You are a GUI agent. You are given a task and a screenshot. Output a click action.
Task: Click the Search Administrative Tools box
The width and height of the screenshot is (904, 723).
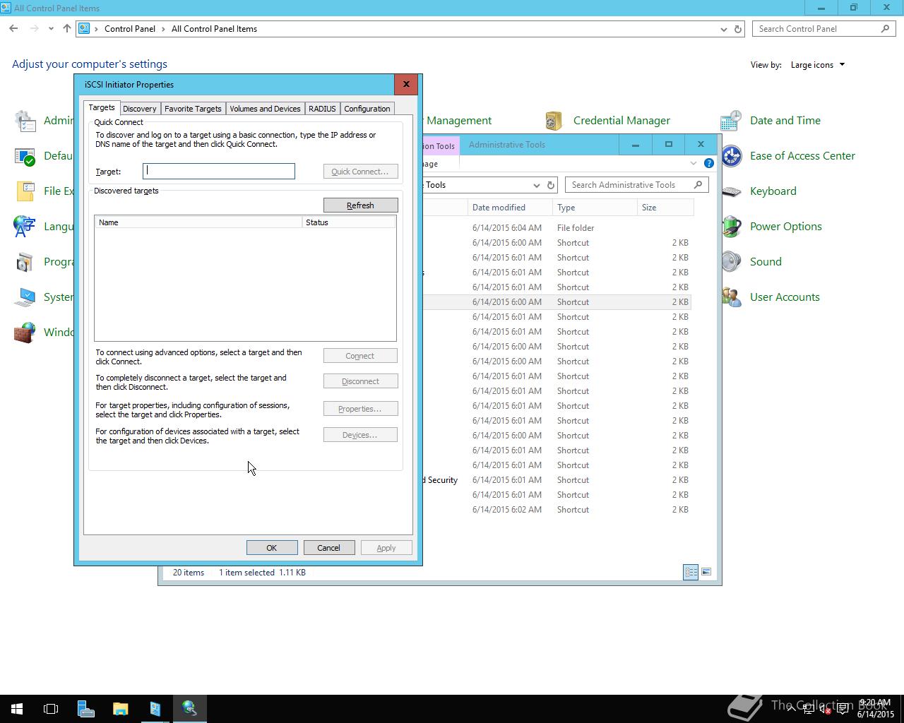coord(636,185)
